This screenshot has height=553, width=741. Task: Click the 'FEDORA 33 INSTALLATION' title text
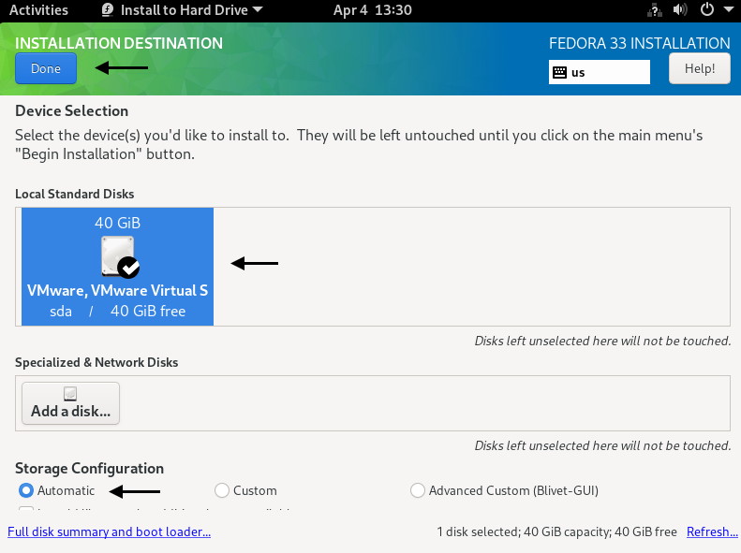(640, 43)
